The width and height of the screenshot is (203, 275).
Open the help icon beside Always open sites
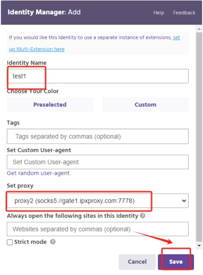(142, 216)
